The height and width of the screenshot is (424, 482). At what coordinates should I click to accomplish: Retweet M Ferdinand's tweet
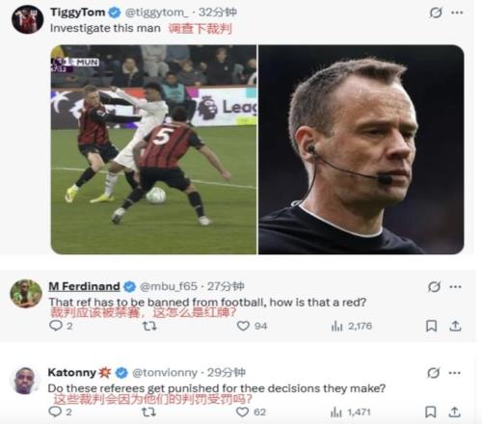[149, 326]
